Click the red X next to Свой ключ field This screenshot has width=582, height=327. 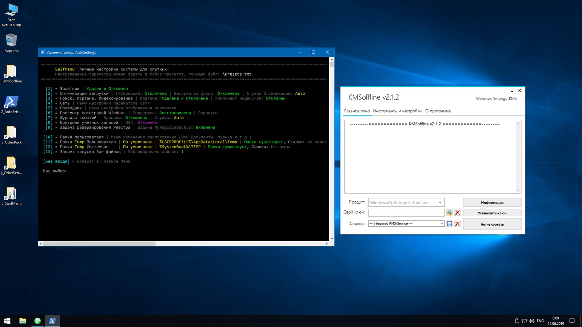coord(458,213)
